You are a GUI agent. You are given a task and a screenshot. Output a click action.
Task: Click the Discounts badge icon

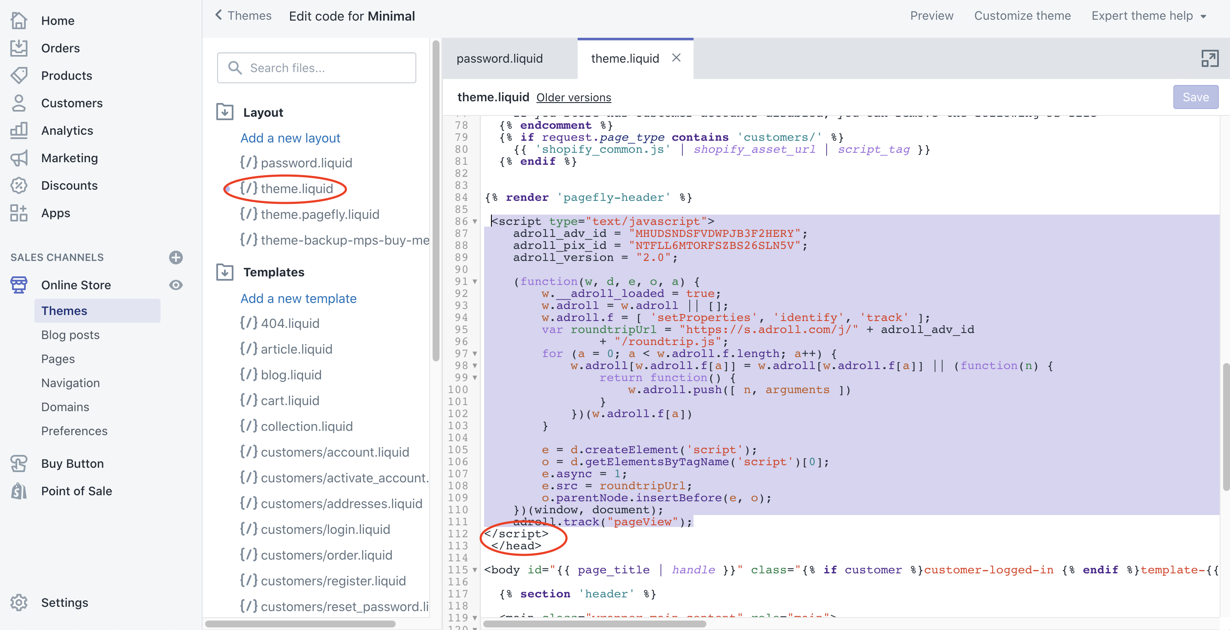coord(18,185)
